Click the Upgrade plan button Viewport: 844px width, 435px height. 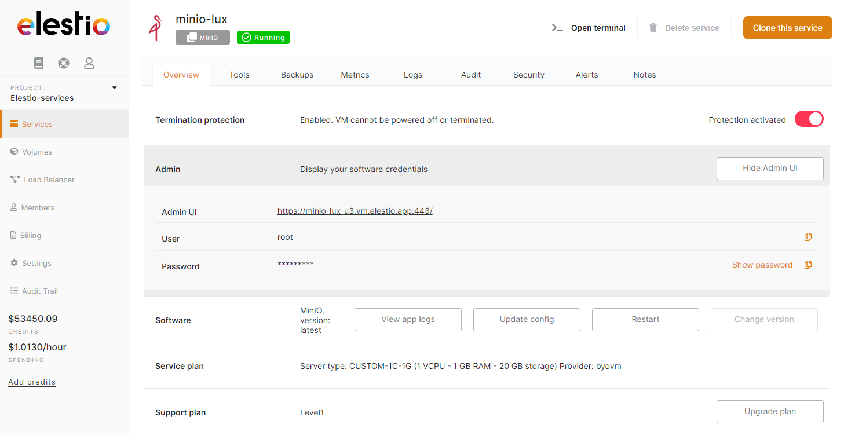coord(770,412)
